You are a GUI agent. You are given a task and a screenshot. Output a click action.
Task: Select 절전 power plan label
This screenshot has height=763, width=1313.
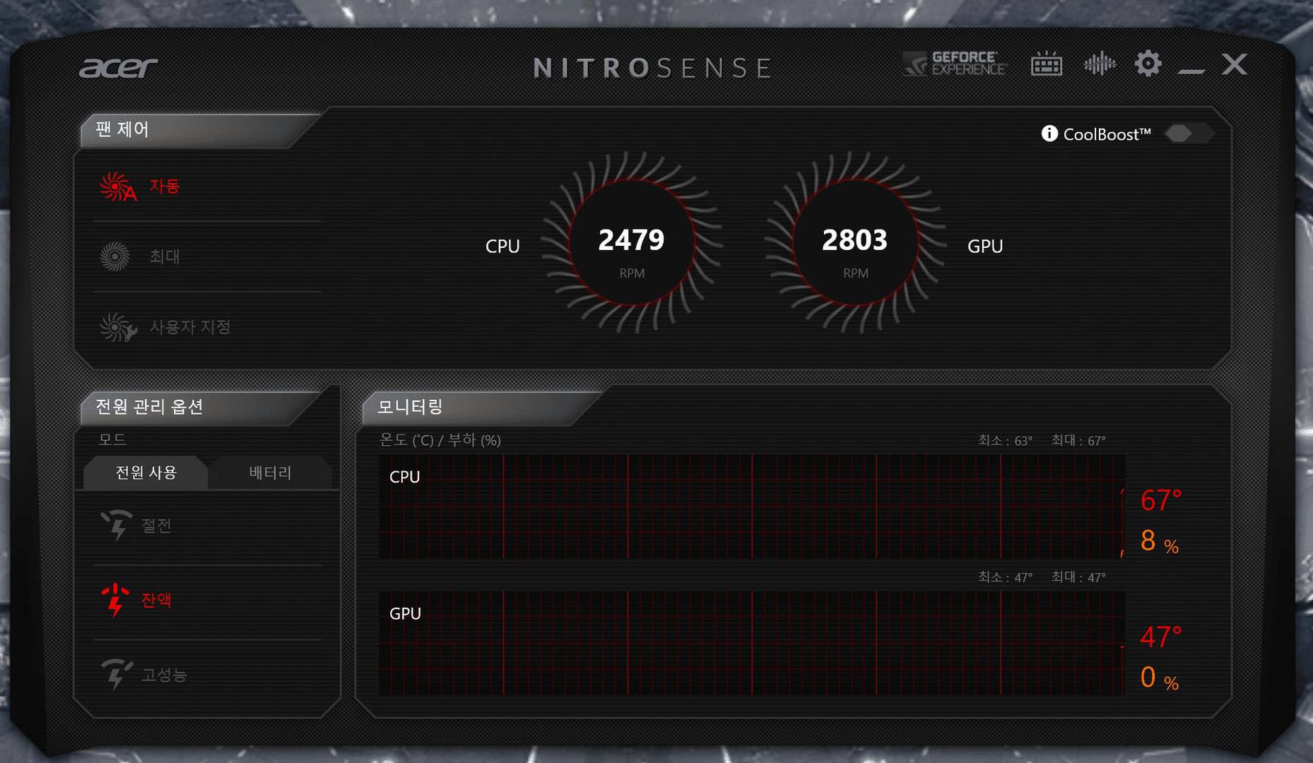coord(156,526)
